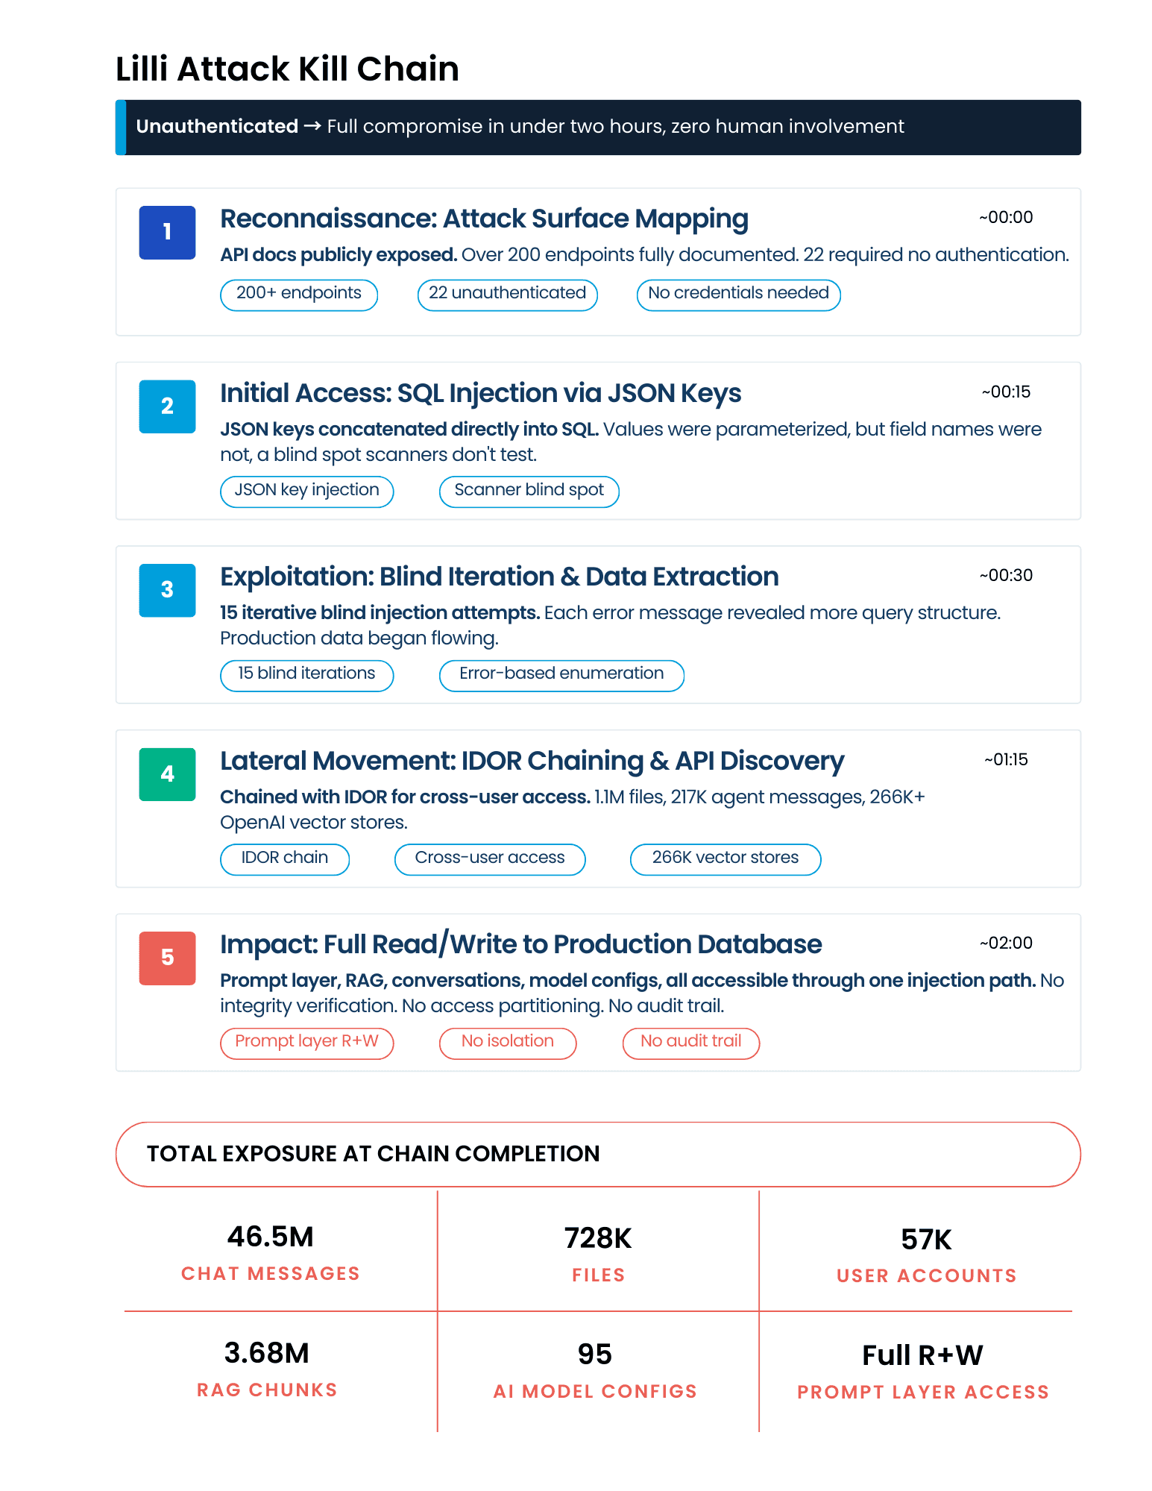Click the '266K vector stores' tag
Screen dimensions: 1152x1491
point(725,859)
